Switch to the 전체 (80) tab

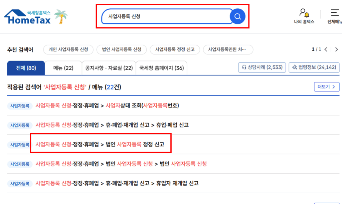pos(26,68)
